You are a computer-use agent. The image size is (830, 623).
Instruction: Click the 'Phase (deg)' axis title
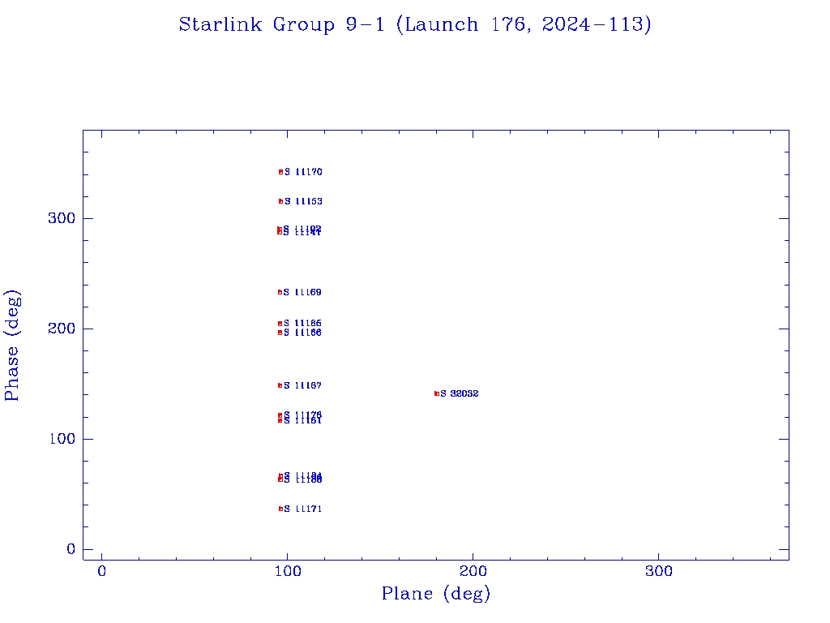pos(11,346)
